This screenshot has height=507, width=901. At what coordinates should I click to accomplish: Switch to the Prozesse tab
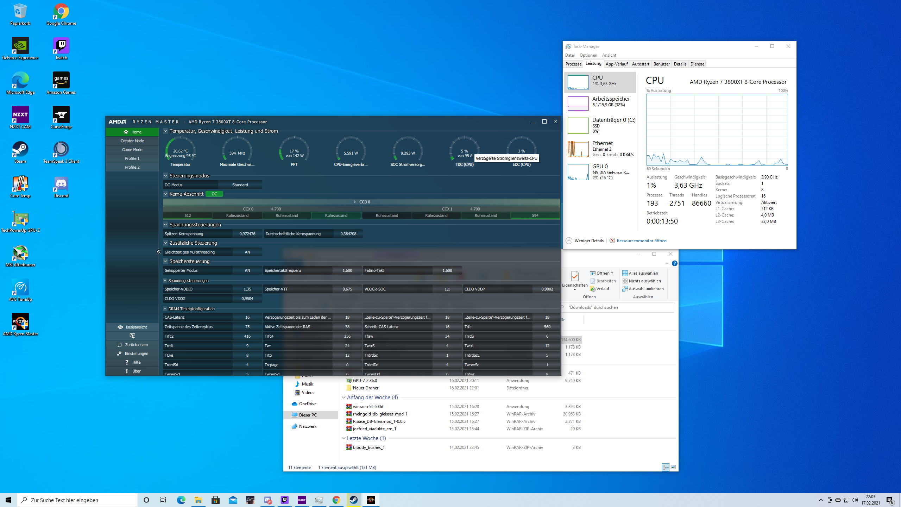point(573,64)
